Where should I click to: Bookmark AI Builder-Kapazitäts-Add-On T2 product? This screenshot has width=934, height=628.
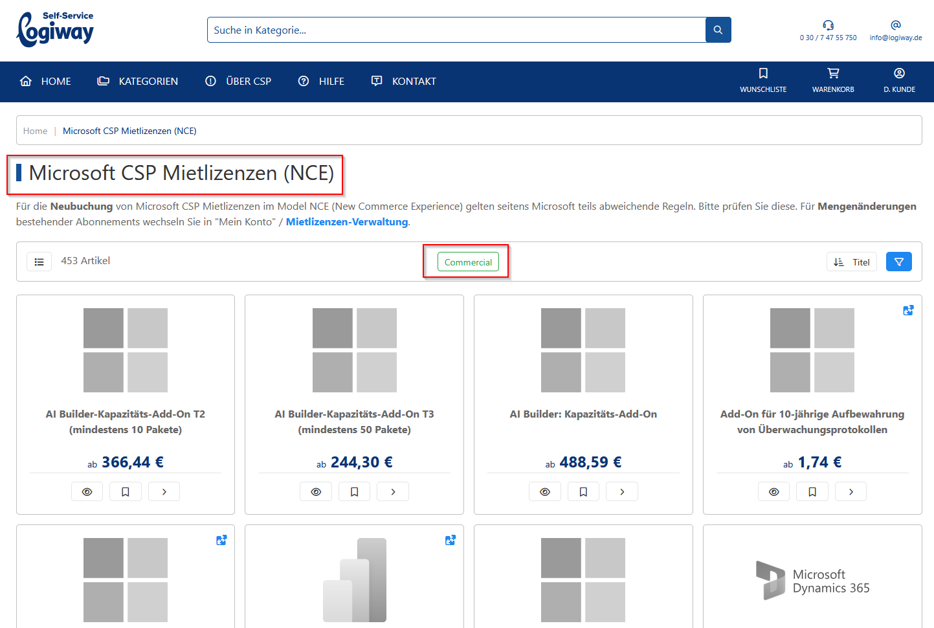tap(126, 492)
